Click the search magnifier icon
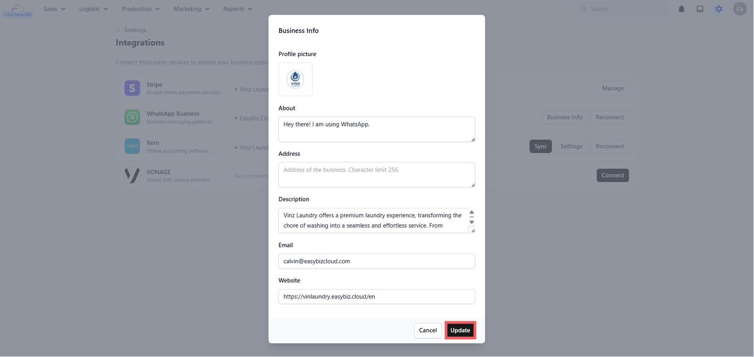Image resolution: width=754 pixels, height=357 pixels. pos(584,9)
